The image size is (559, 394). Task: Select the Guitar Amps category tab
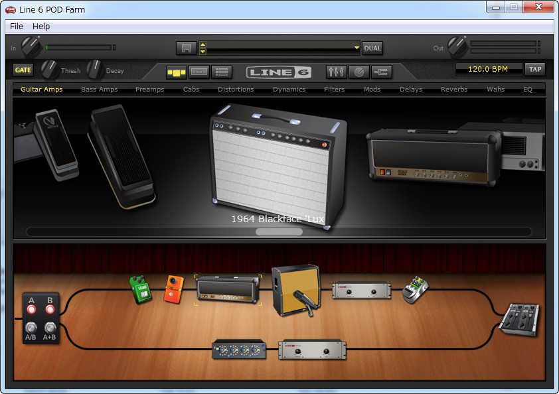click(x=42, y=89)
